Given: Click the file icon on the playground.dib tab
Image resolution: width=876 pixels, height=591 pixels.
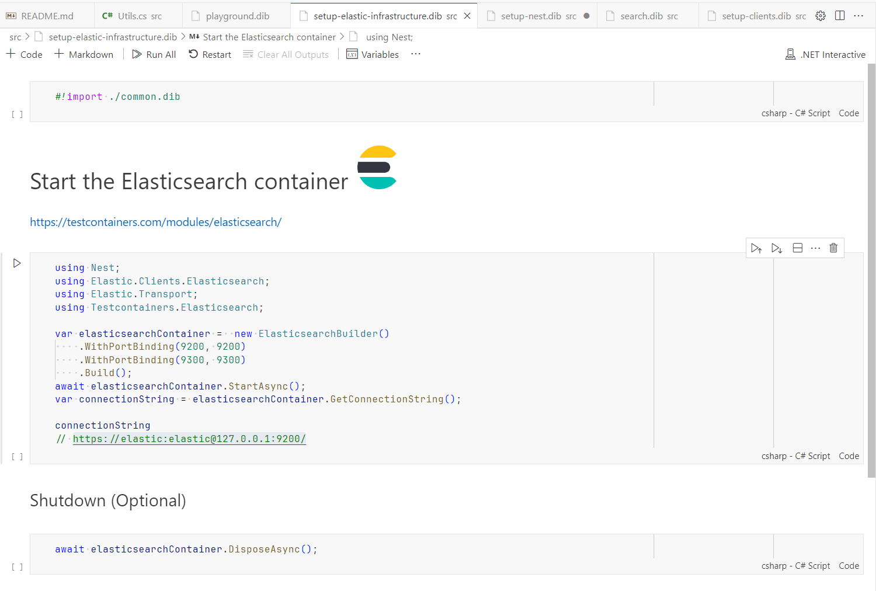Looking at the screenshot, I should [196, 16].
